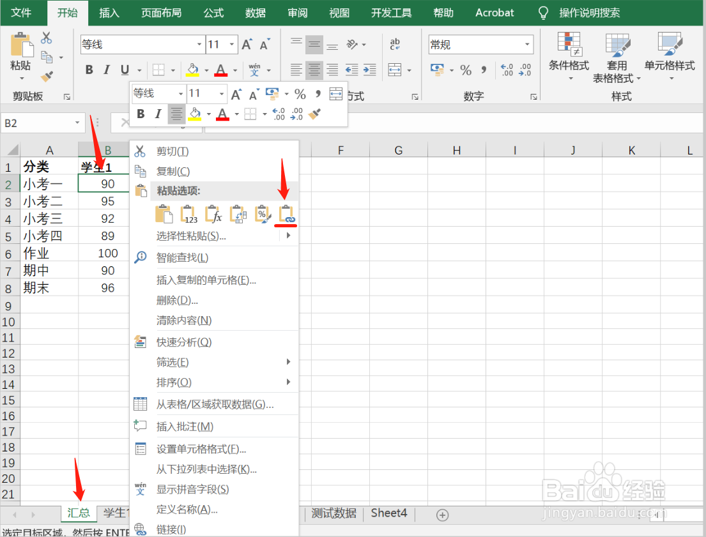The width and height of the screenshot is (706, 537).
Task: Expand the 排序 submenu arrow
Action: coord(287,382)
